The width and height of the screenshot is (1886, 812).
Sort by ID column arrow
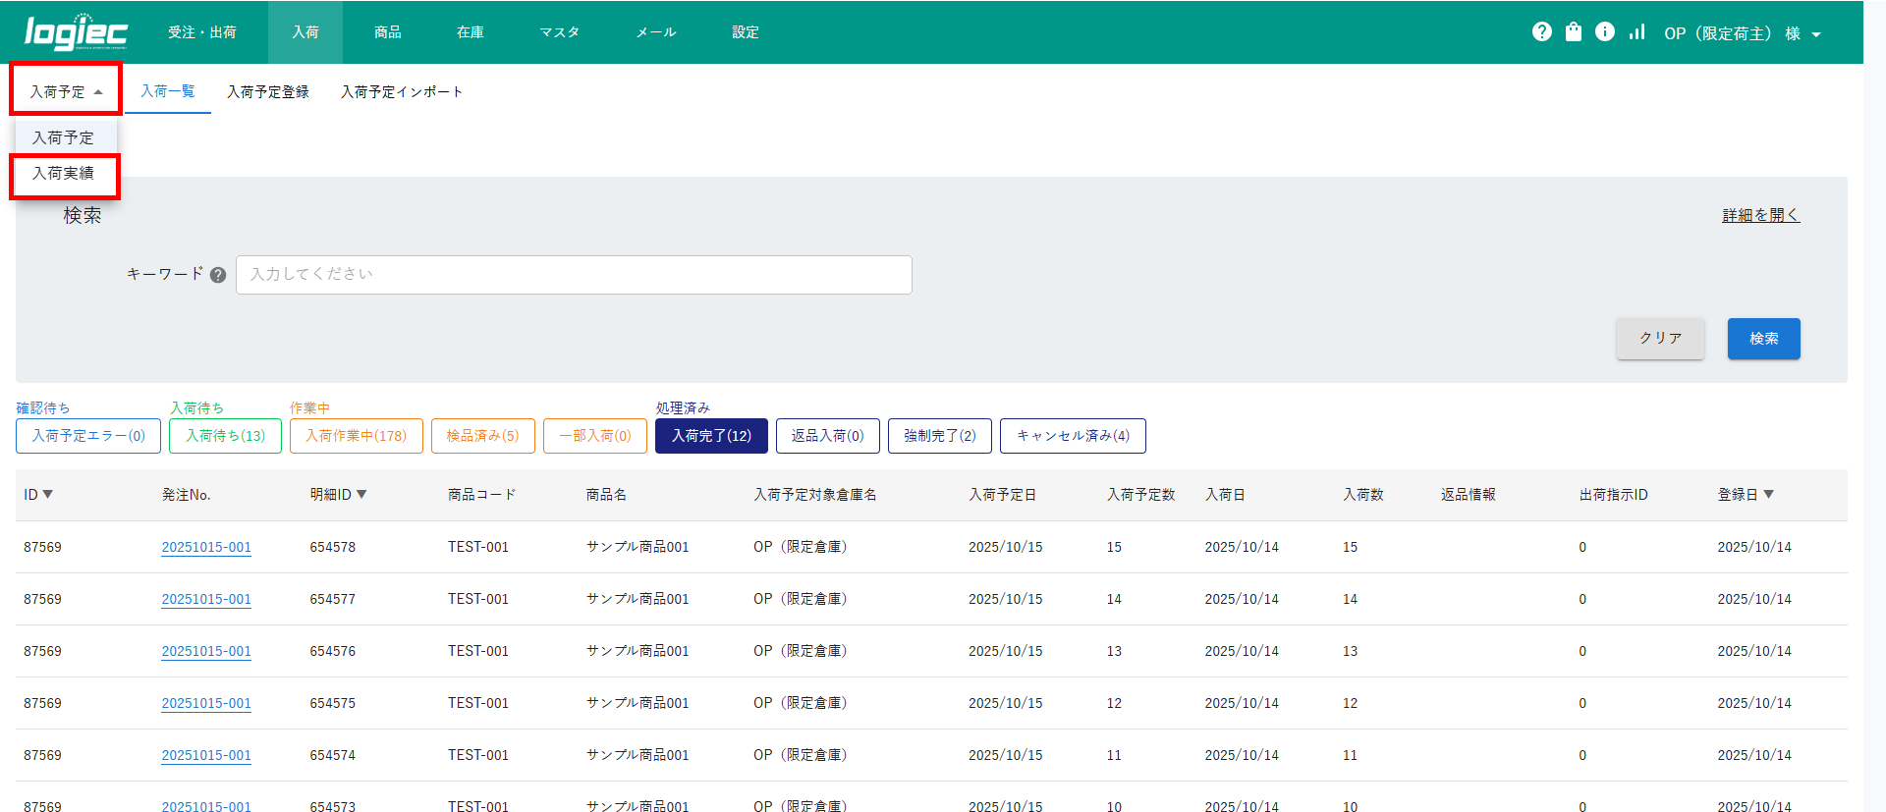[x=48, y=495]
